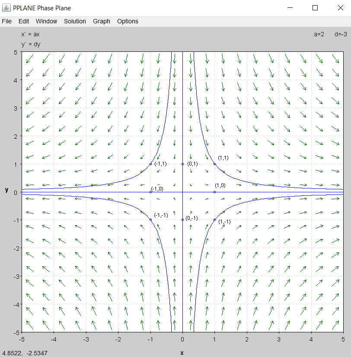
Task: Click the x axis label below the plot
Action: click(x=182, y=353)
